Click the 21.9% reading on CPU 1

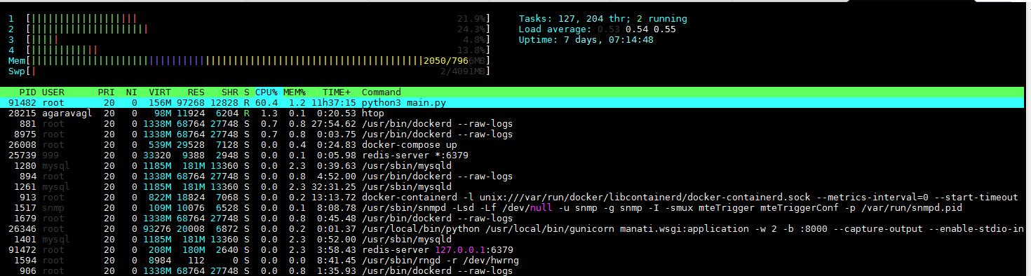471,19
